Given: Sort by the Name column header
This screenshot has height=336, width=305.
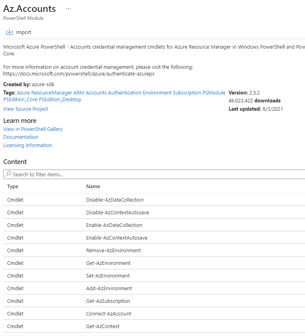Looking at the screenshot, I should pos(93,186).
